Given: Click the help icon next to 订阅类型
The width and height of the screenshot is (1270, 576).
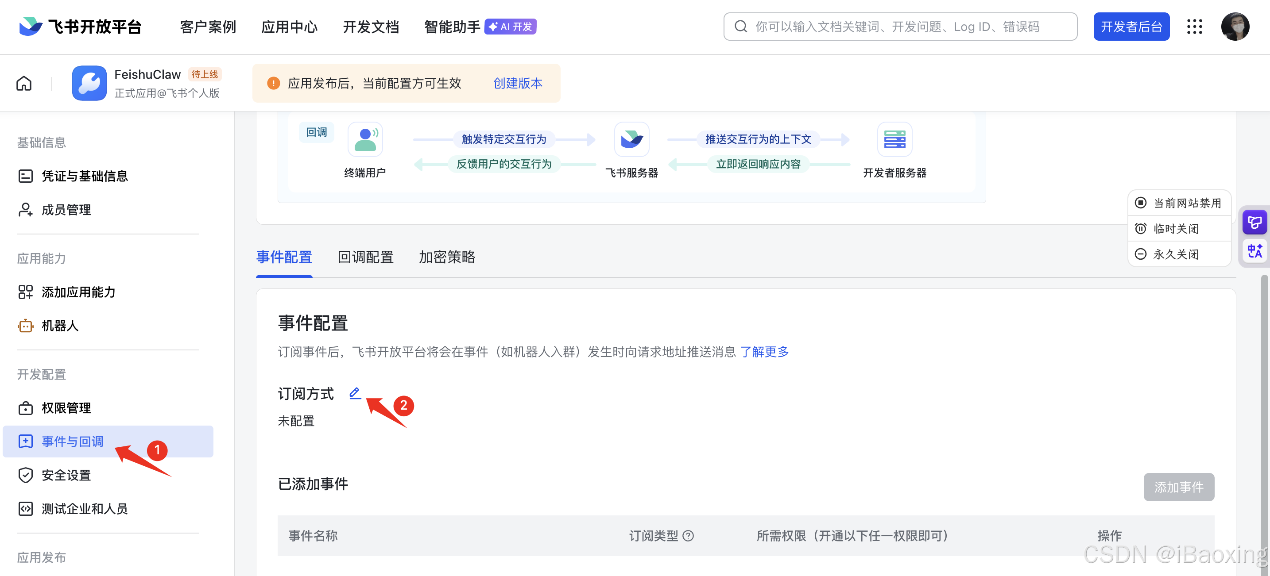Looking at the screenshot, I should (x=689, y=536).
